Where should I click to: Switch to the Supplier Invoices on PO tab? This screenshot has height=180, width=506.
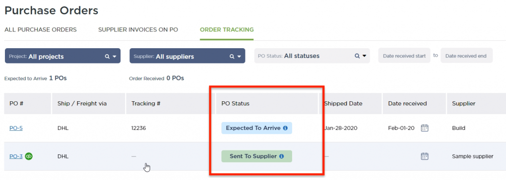click(x=138, y=30)
